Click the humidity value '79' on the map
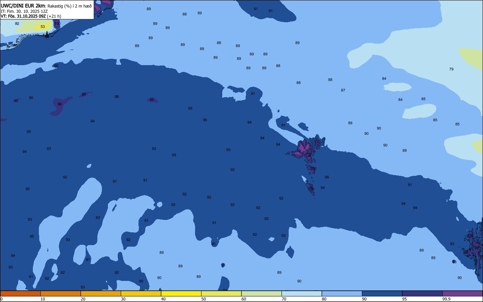 [451, 69]
